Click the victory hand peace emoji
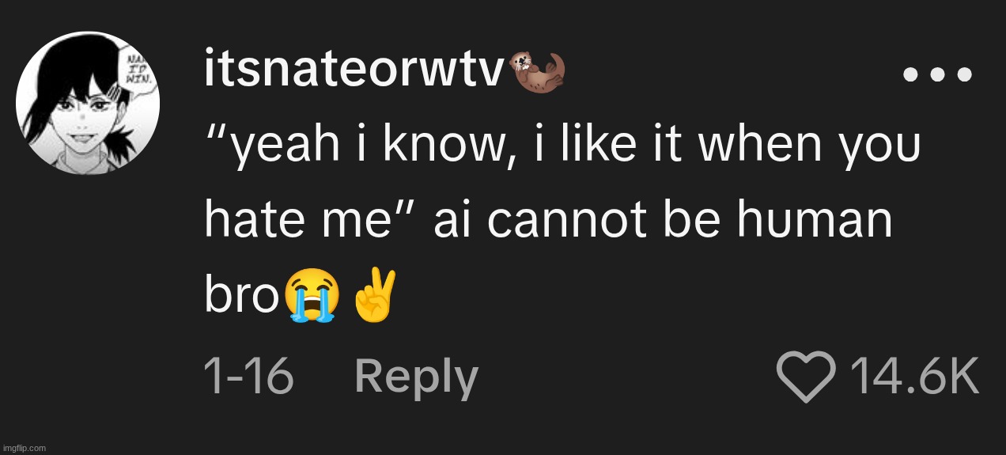This screenshot has width=1006, height=455. 373,294
